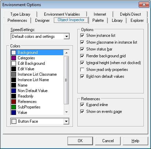Screen dimensions: 151x149
Task: Select the purple Categories color swatch
Action: pyautogui.click(x=14, y=58)
